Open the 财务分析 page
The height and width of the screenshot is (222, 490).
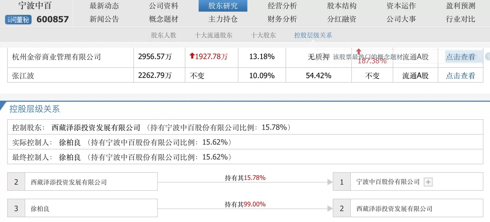(282, 19)
